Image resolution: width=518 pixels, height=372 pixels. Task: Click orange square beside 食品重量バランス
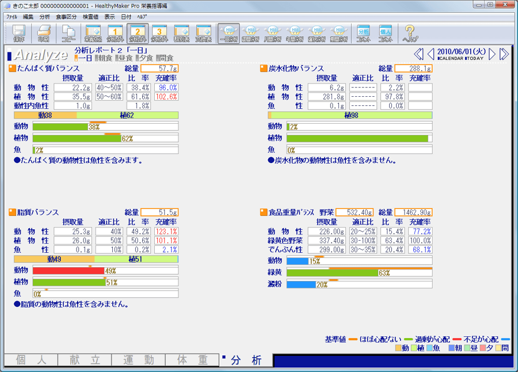point(264,212)
